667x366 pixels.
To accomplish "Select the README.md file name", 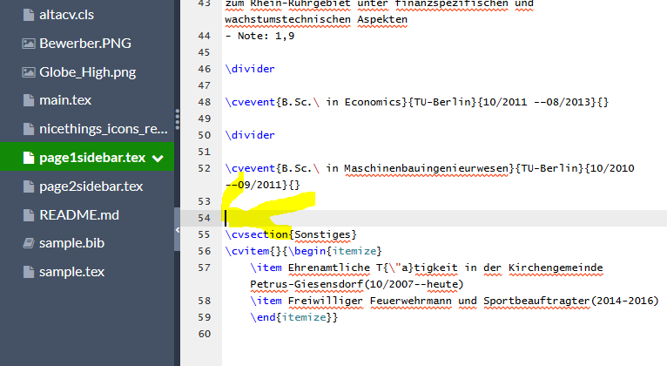I will coord(78,214).
